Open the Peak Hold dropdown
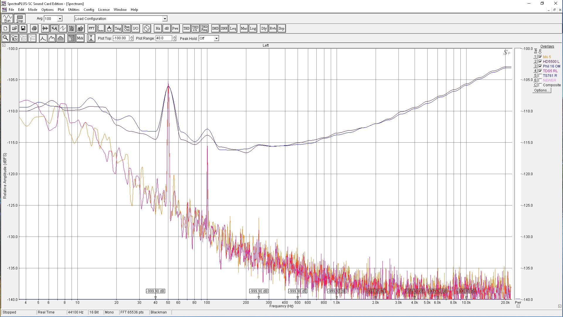The image size is (563, 317). [x=216, y=38]
